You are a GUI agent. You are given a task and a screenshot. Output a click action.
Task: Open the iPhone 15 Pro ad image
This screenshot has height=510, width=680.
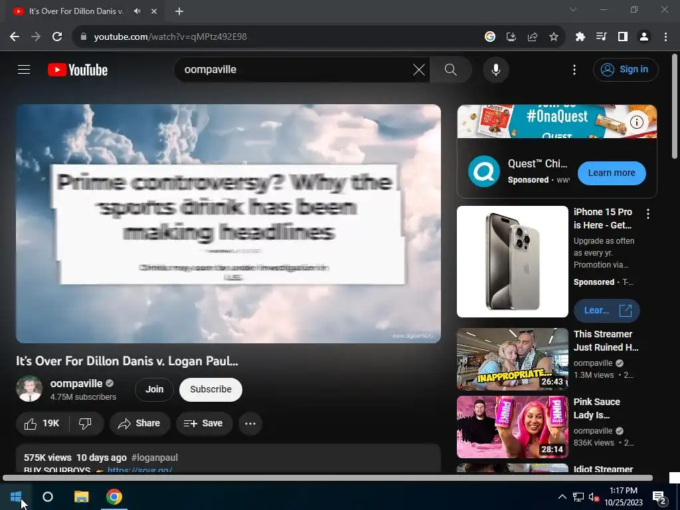point(513,262)
